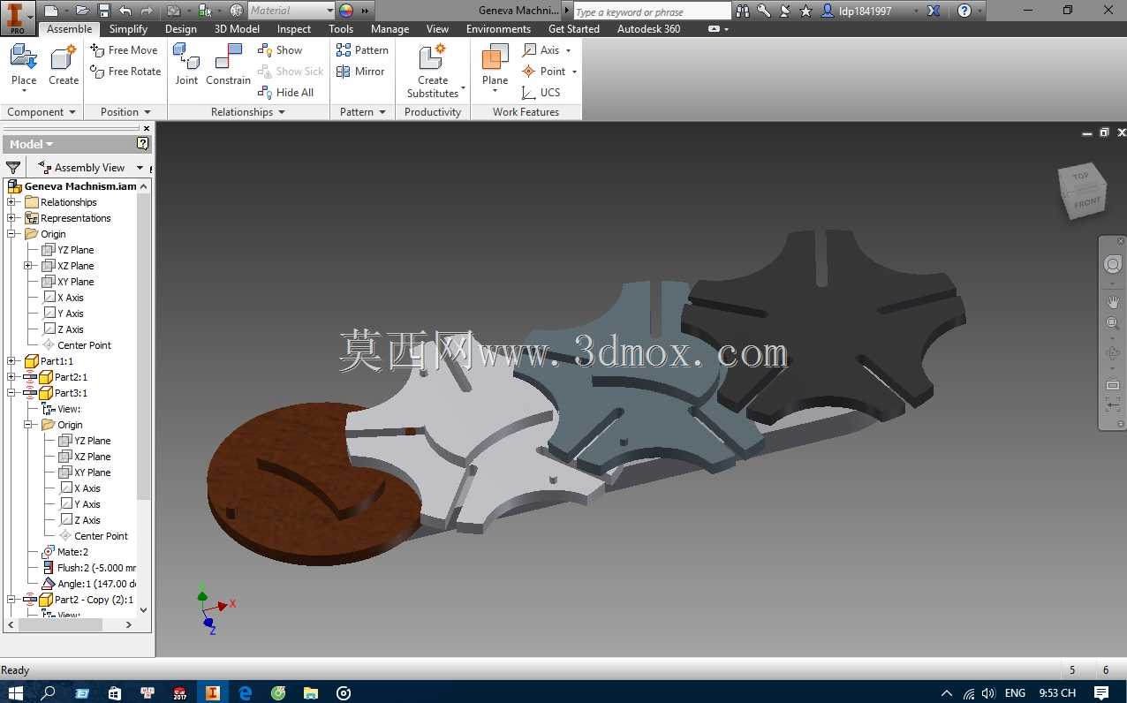Click the Undo arrow
The width and height of the screenshot is (1127, 703).
point(125,11)
